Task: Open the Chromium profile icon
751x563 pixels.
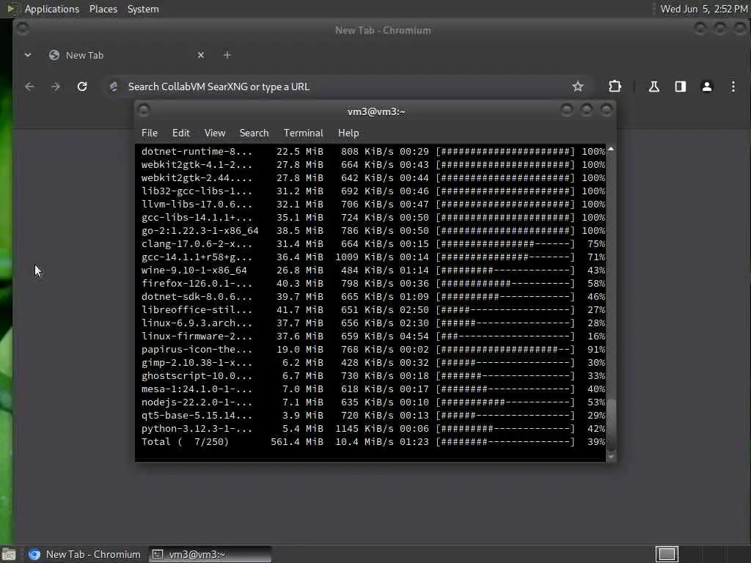Action: click(x=707, y=87)
